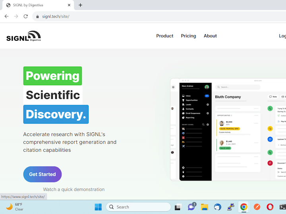This screenshot has height=214, width=286.
Task: Click the Powering green headline word
Action: click(x=52, y=76)
